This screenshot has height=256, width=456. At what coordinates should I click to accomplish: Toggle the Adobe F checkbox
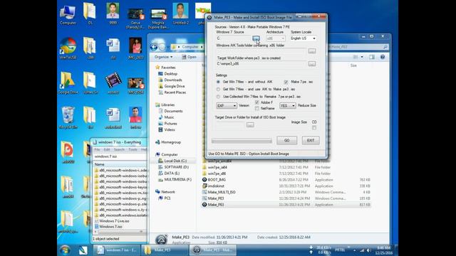coord(257,102)
